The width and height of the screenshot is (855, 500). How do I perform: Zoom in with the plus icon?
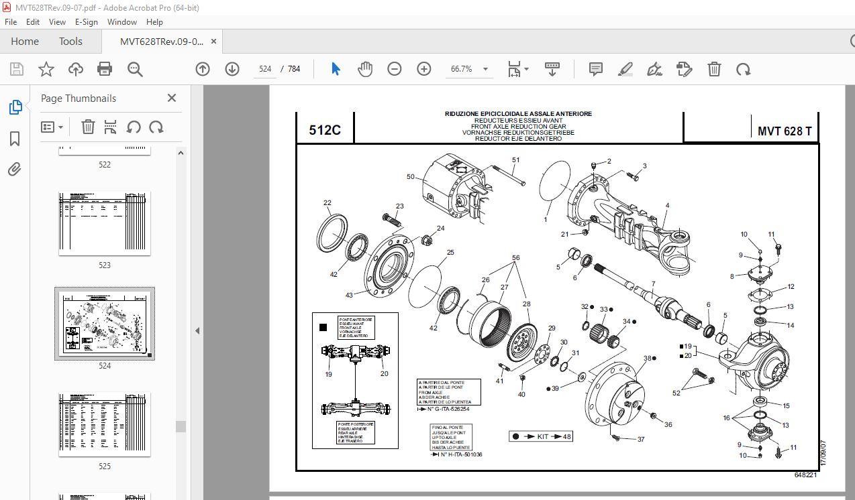coord(424,69)
